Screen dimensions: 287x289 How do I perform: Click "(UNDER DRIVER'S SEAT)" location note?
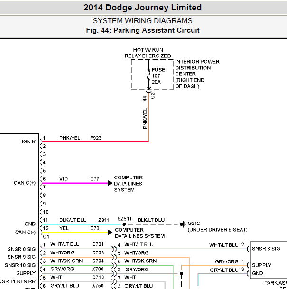(217, 230)
